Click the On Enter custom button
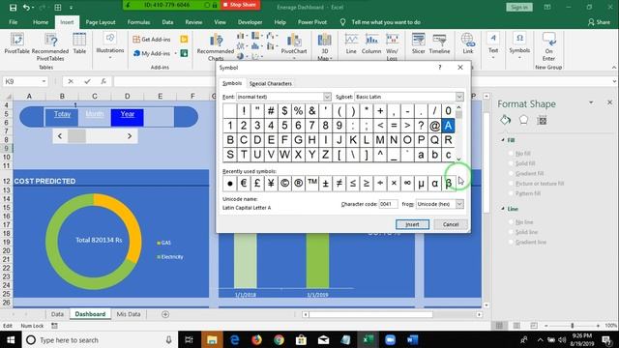 pyautogui.click(x=548, y=46)
